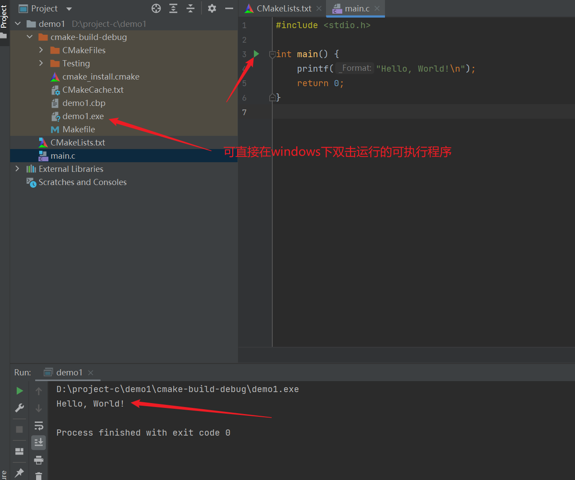The width and height of the screenshot is (575, 480).
Task: Click 'Process finished with exit code 0' text
Action: point(143,433)
